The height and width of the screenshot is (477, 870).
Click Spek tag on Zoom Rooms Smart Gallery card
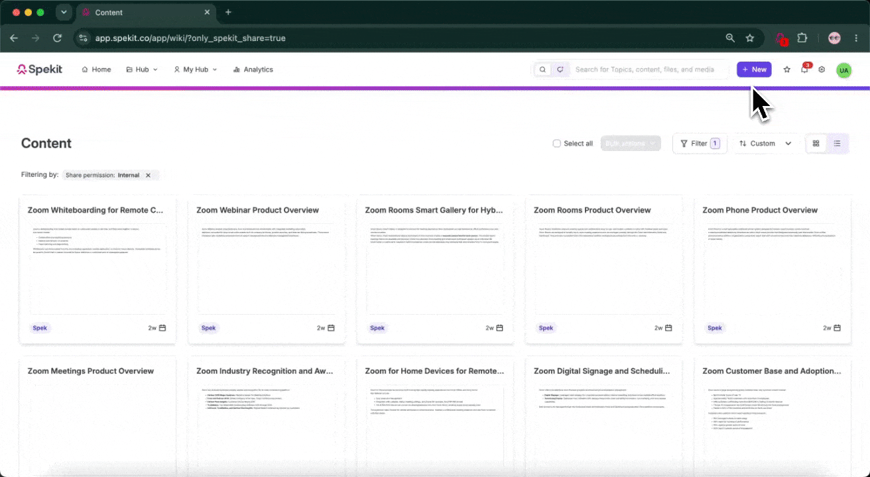377,328
